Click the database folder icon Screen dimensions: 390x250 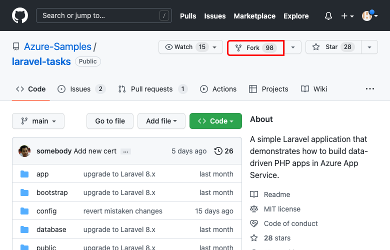click(24, 230)
